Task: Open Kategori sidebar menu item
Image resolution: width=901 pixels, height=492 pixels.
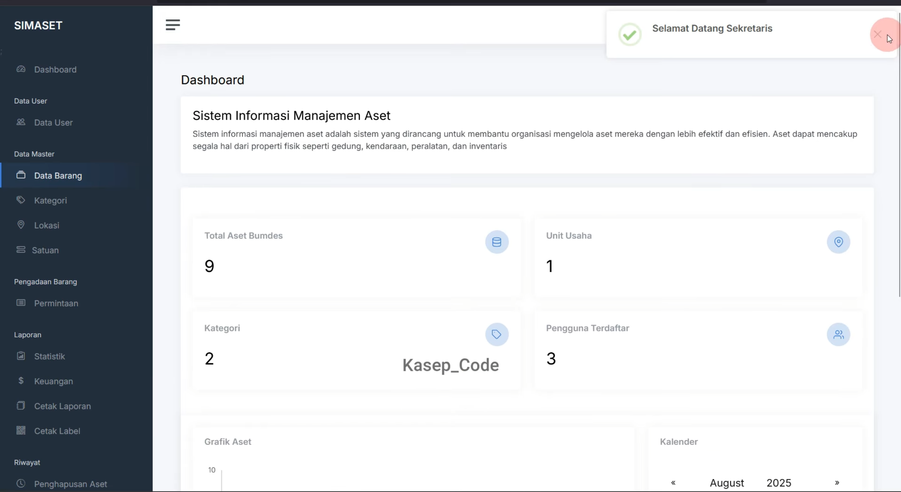Action: pyautogui.click(x=76, y=200)
